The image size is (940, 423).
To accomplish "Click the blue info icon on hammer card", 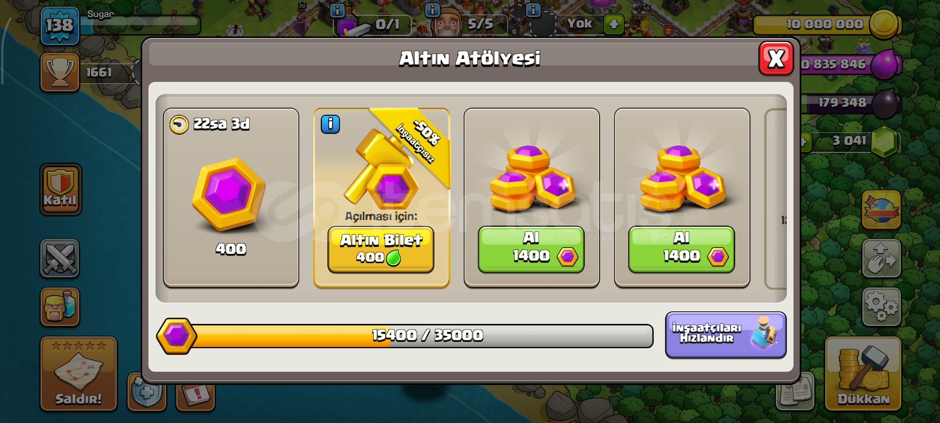I will tap(330, 125).
